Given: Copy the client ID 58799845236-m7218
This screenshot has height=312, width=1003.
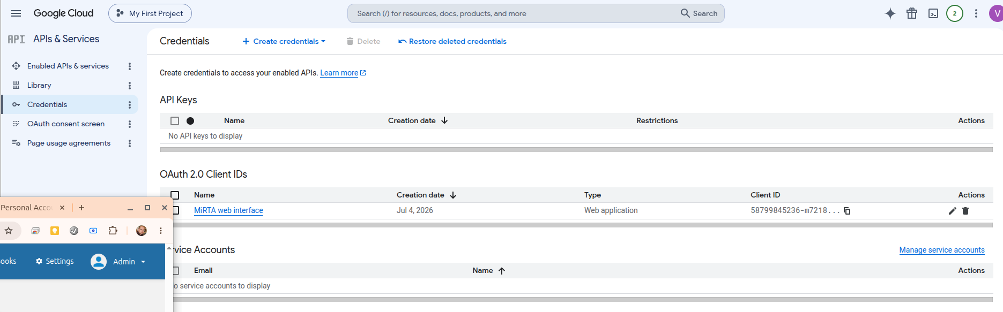Looking at the screenshot, I should (847, 211).
